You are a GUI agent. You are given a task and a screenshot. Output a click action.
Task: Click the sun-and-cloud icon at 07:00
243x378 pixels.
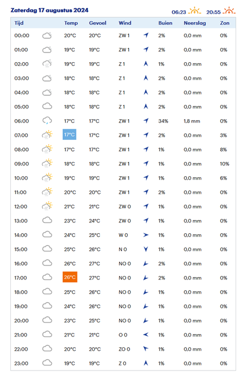coord(47,135)
